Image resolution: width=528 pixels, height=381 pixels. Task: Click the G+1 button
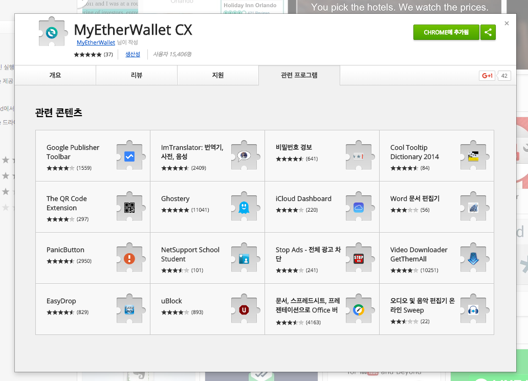[487, 76]
